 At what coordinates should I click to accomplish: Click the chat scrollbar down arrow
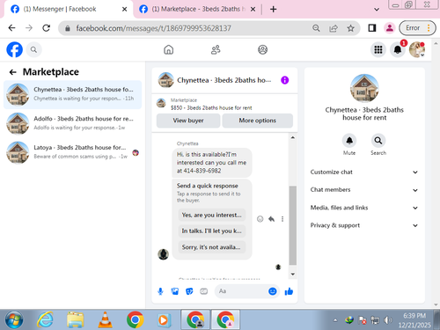(292, 274)
